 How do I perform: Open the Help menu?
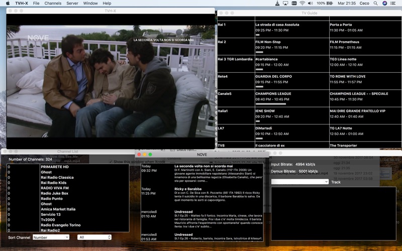(107, 3)
